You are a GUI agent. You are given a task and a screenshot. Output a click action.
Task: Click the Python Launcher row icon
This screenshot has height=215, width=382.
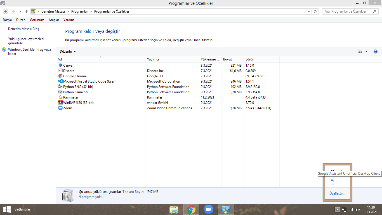[60, 92]
